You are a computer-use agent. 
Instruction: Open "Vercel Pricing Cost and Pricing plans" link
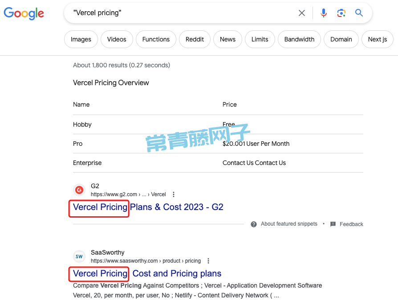pyautogui.click(x=147, y=273)
